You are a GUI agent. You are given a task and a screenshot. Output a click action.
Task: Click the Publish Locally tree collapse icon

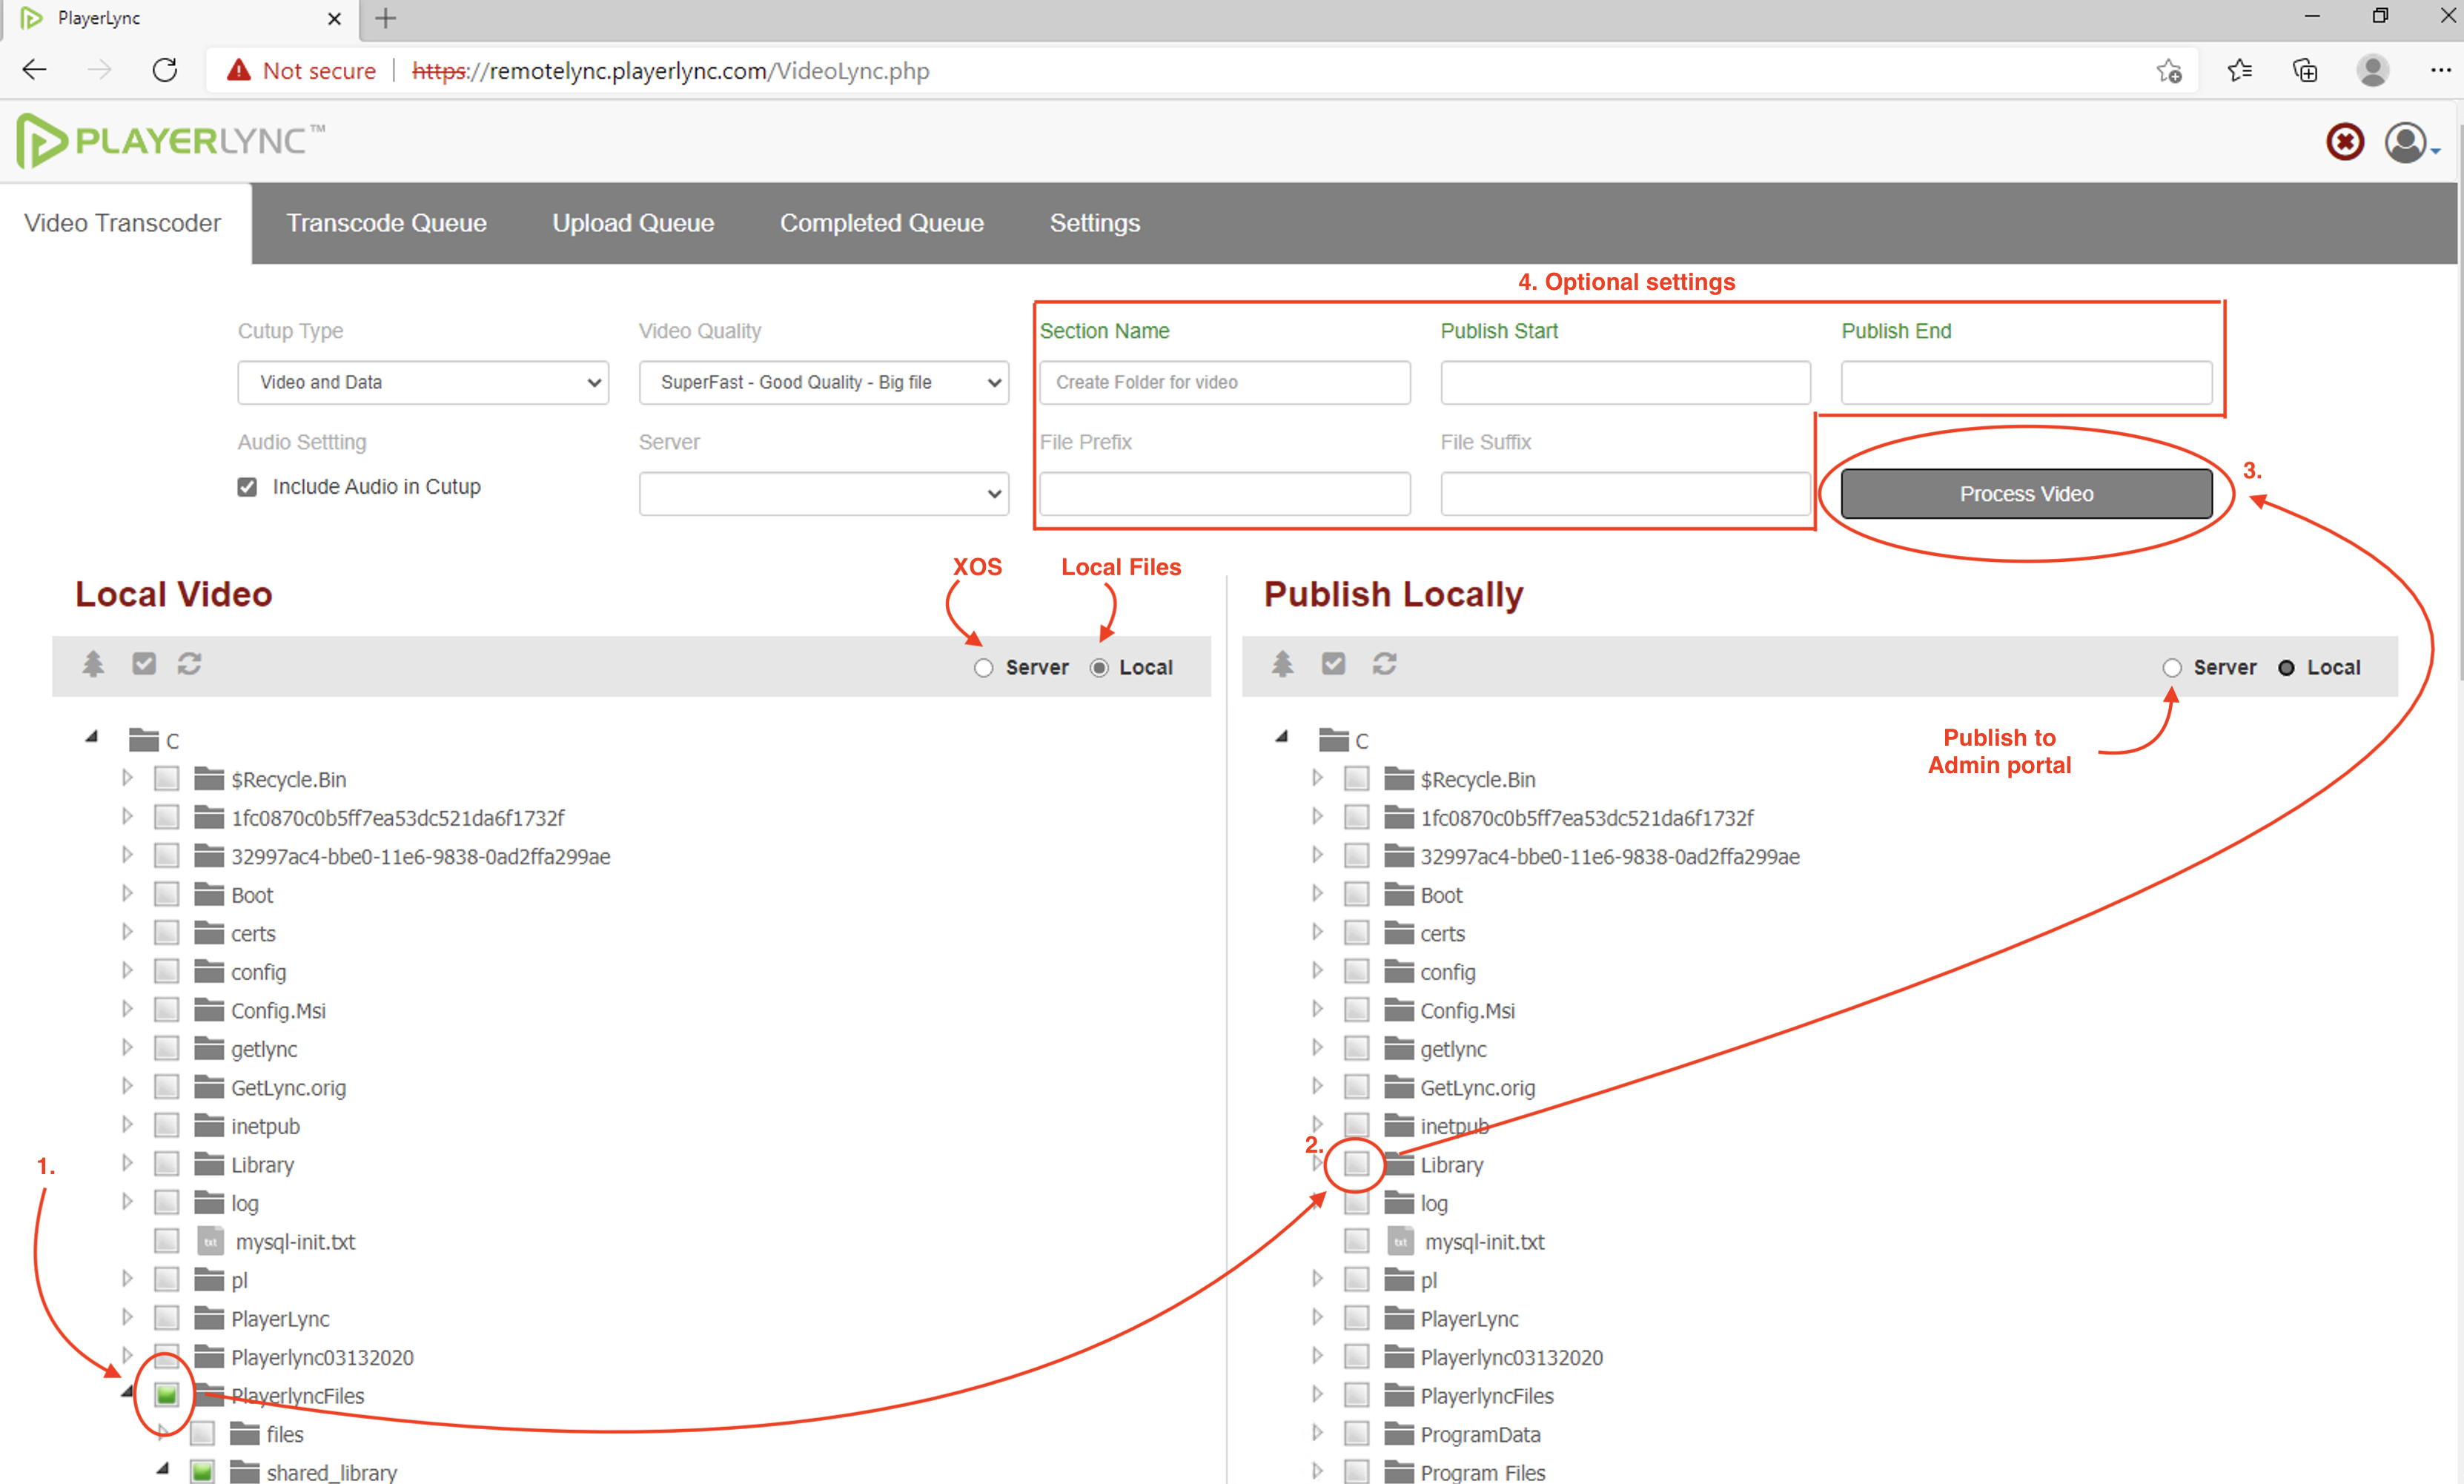click(x=1282, y=664)
